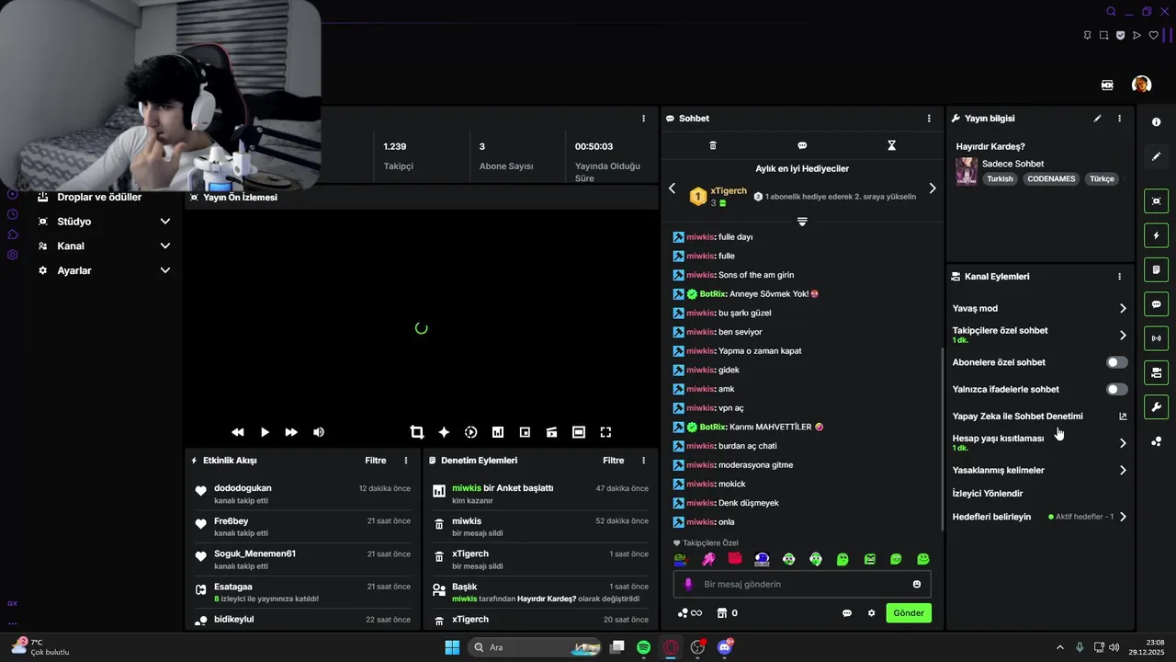Expand Hedefleri belirleyin goals
The height and width of the screenshot is (662, 1176).
1123,517
